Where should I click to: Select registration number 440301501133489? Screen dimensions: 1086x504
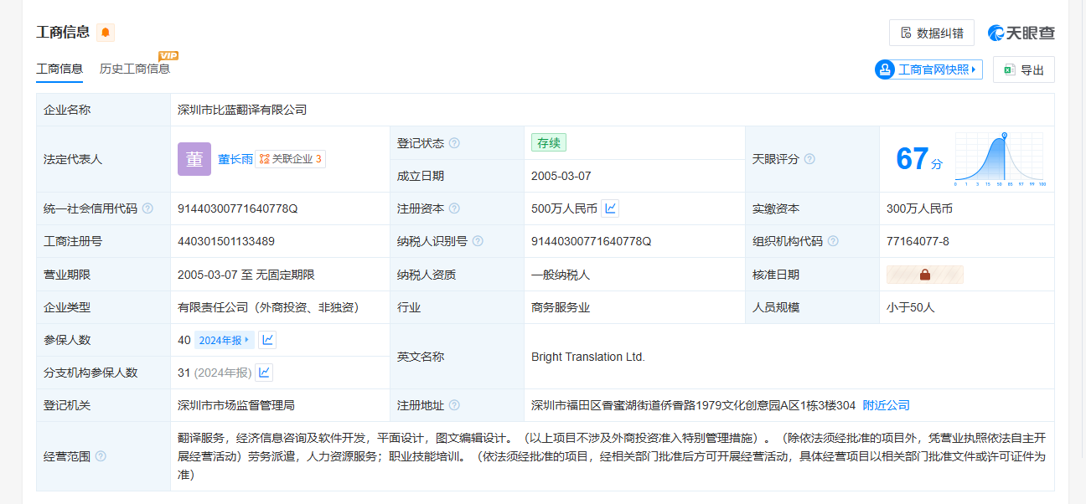point(226,241)
